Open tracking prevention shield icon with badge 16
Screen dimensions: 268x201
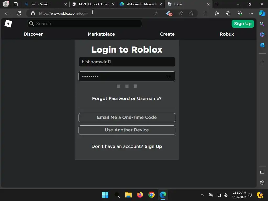tap(169, 14)
